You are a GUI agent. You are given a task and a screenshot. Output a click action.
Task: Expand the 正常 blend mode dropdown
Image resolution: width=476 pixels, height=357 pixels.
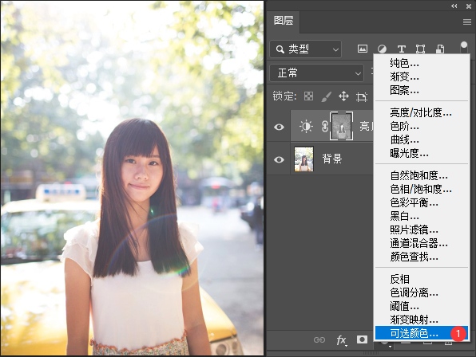click(316, 73)
